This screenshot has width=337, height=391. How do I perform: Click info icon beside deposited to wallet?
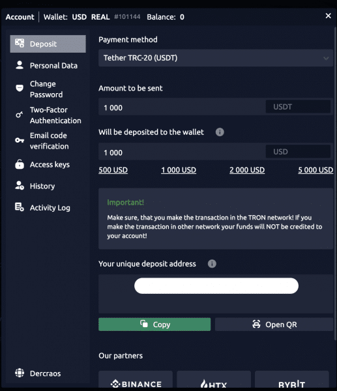tap(220, 132)
